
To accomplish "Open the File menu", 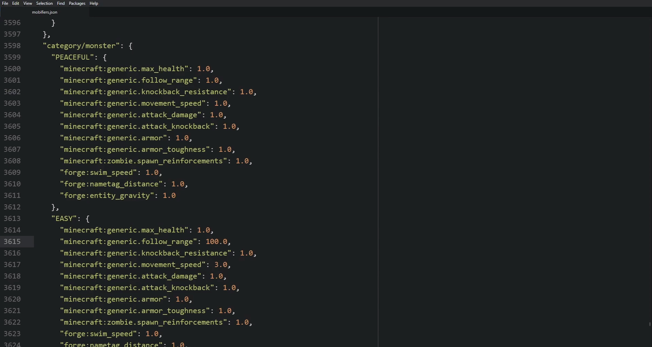I will (x=5, y=3).
